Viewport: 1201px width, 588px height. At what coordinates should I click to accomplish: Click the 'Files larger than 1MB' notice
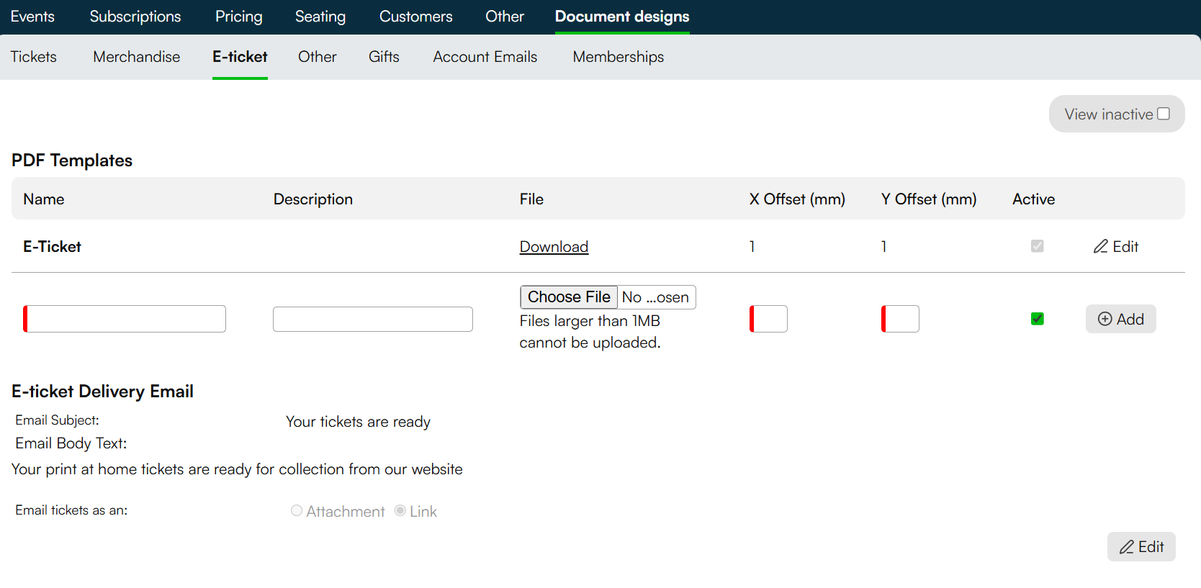coord(590,332)
